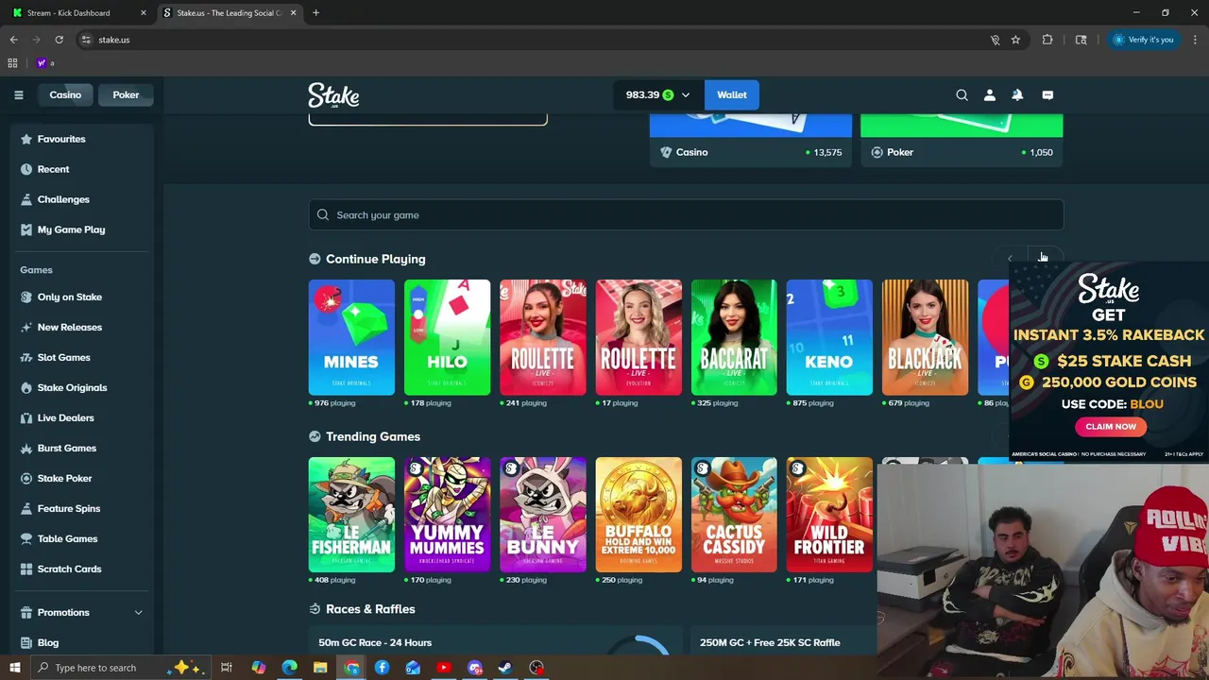Open Le Fisherman game thumbnail

(x=351, y=515)
